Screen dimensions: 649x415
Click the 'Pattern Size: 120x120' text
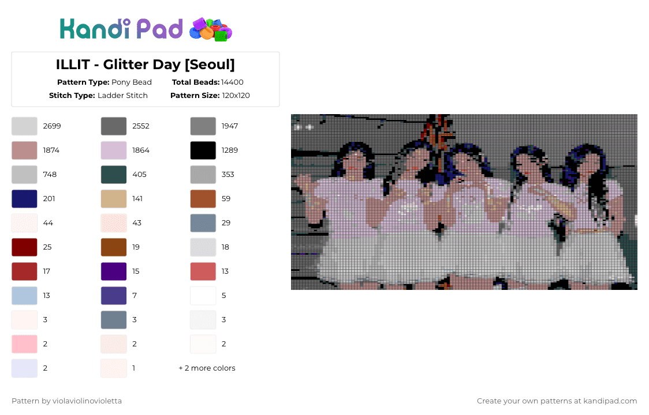point(210,96)
